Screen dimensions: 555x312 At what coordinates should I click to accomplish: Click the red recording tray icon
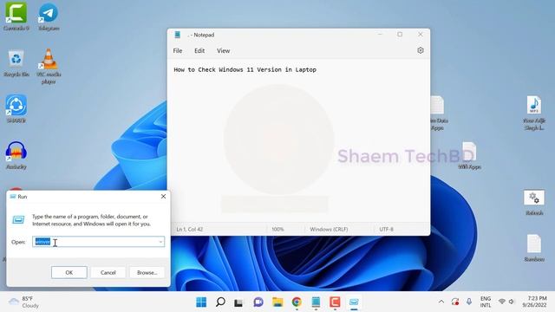point(455,302)
